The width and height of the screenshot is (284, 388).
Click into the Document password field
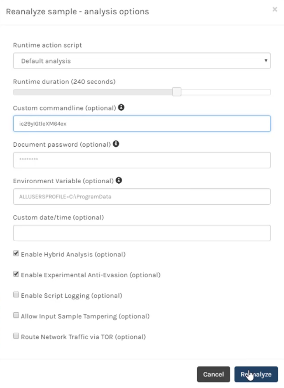[x=142, y=160]
